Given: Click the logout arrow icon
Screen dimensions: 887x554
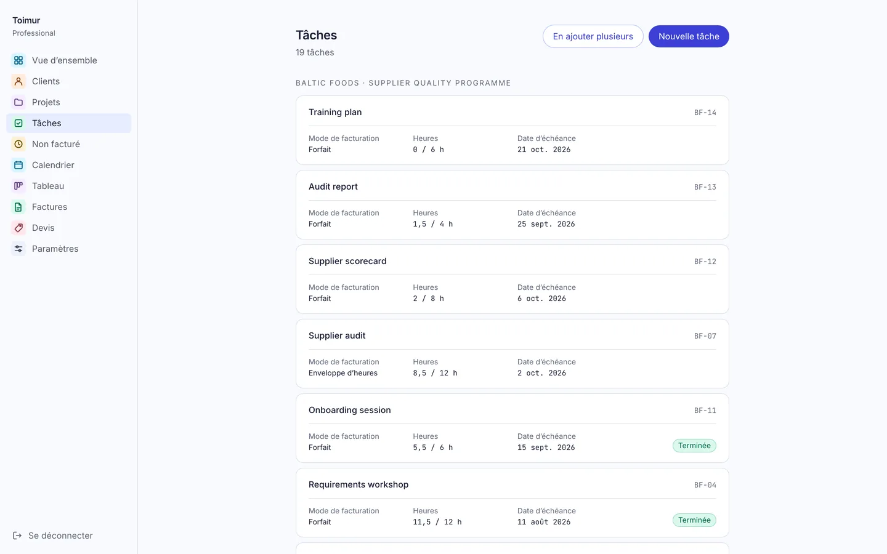Looking at the screenshot, I should 17,536.
